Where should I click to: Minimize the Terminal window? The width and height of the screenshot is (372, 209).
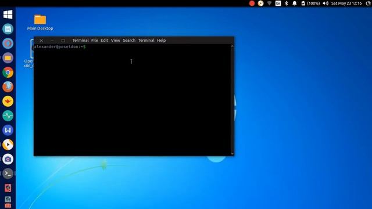pos(52,41)
